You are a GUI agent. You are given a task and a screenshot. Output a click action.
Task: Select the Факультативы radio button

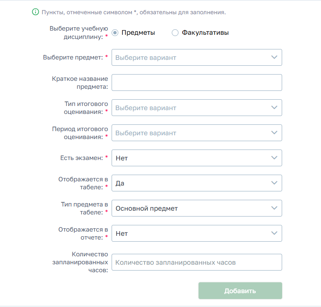[x=175, y=33]
